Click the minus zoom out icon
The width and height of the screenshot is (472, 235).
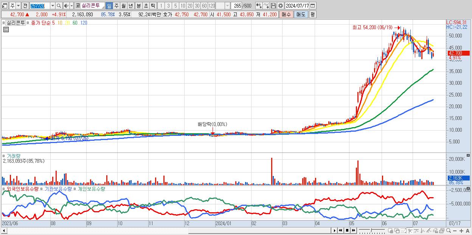pyautogui.click(x=455, y=230)
